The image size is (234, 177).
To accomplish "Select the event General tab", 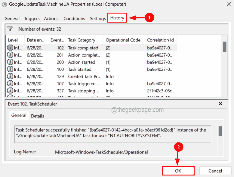I will (x=19, y=115).
